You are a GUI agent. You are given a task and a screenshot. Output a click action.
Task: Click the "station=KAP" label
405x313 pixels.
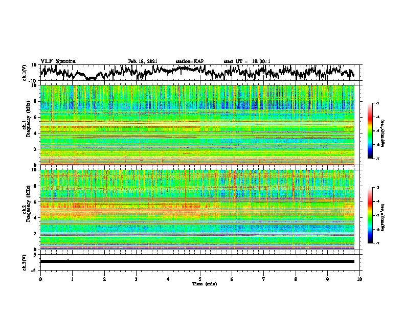pos(190,61)
